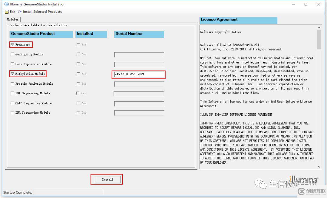Click Installed Yes checkbox for RNA Sequencing Module
327x198 pixels.
[78, 93]
